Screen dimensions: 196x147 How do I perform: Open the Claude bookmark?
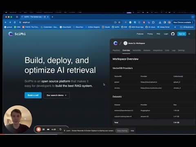point(106,27)
